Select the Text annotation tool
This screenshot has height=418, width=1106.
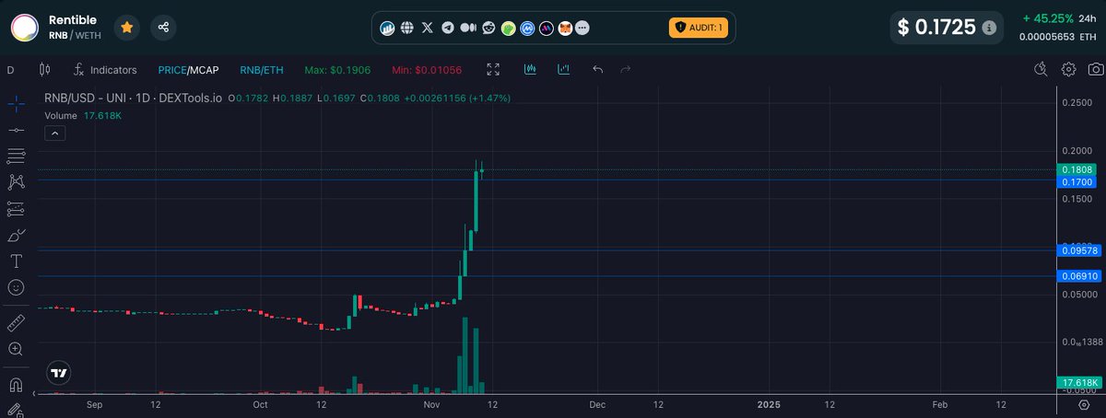[16, 261]
